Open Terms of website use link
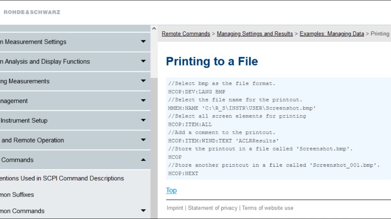391x219 pixels. (268, 208)
